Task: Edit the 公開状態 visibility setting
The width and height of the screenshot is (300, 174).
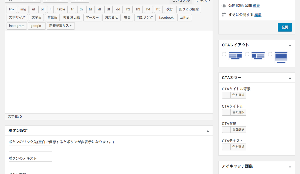Action: (256, 5)
